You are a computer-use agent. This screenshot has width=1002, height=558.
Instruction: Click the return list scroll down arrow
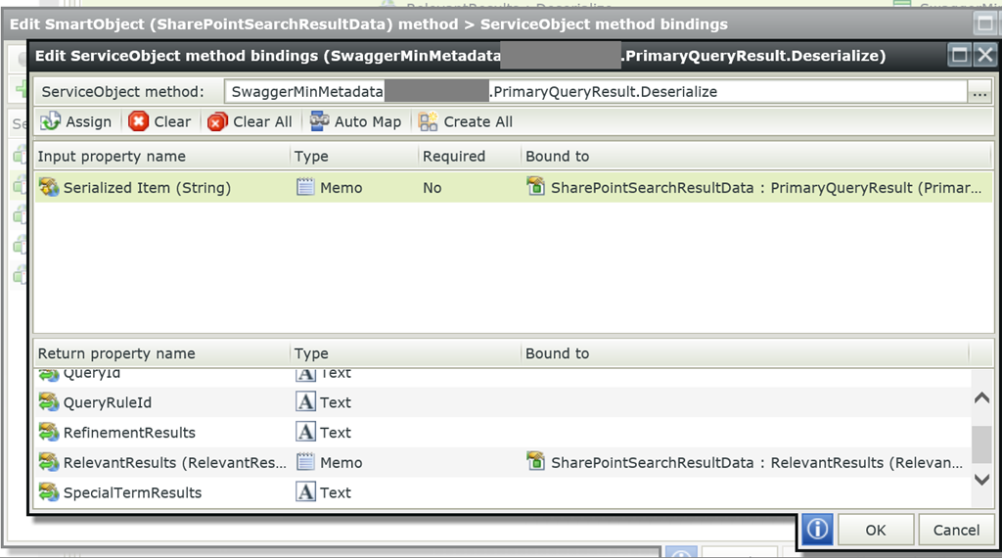click(982, 480)
